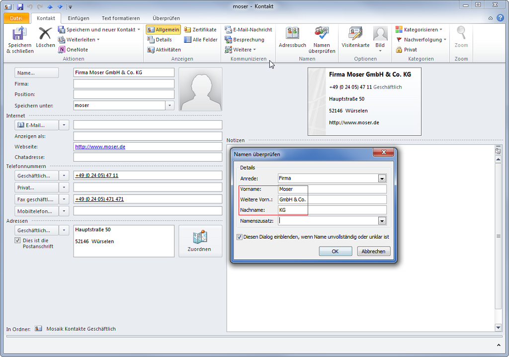This screenshot has width=509, height=357.
Task: Open the Mobiltelefon type dropdown arrow
Action: tap(64, 211)
